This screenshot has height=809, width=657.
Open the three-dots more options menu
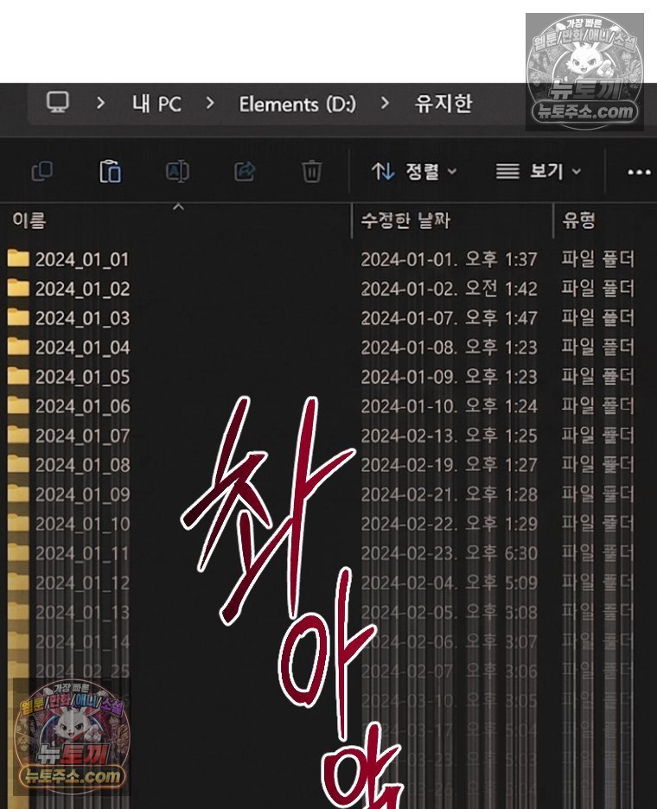pyautogui.click(x=639, y=172)
